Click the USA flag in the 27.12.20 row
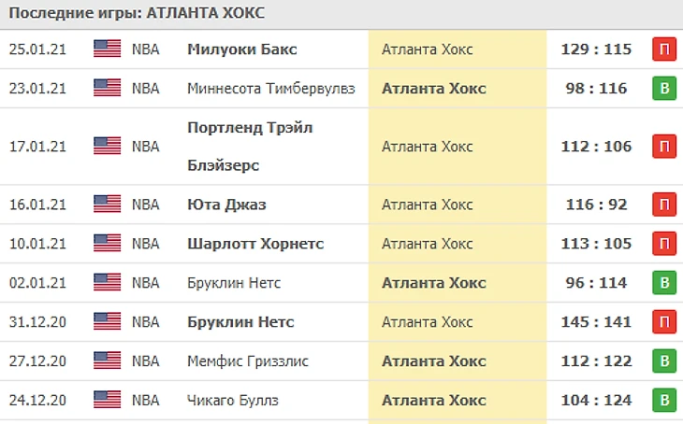Image resolution: width=683 pixels, height=424 pixels. pyautogui.click(x=108, y=360)
